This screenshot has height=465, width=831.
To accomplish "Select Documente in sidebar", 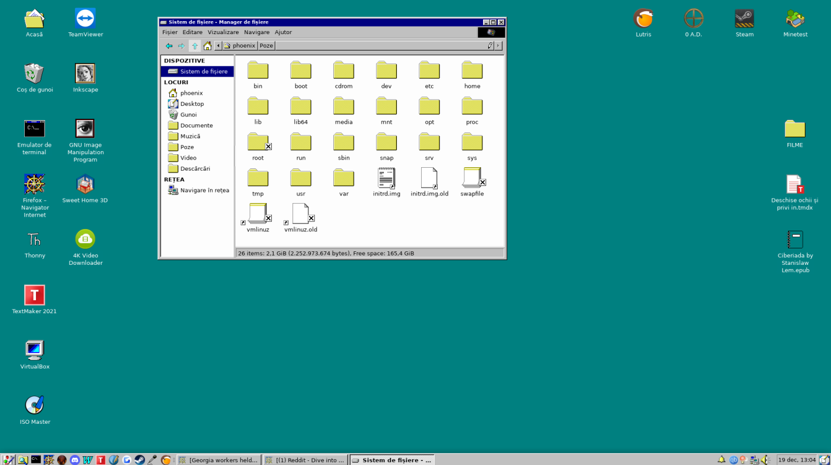I will tap(198, 125).
